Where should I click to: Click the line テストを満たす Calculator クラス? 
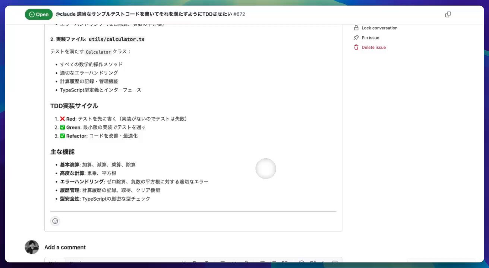[x=91, y=52]
